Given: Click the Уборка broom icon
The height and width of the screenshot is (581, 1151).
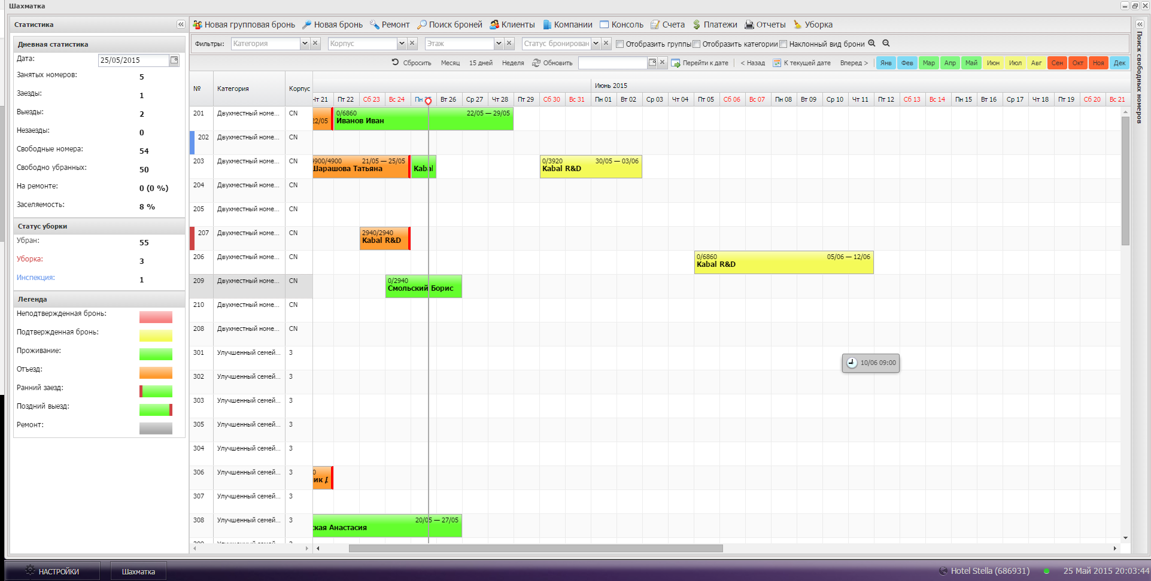Looking at the screenshot, I should (797, 25).
